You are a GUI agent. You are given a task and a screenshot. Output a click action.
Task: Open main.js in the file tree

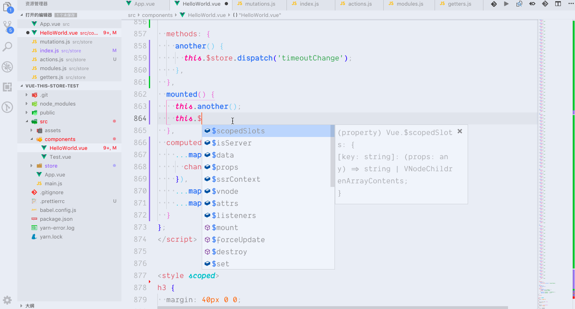click(x=69, y=183)
